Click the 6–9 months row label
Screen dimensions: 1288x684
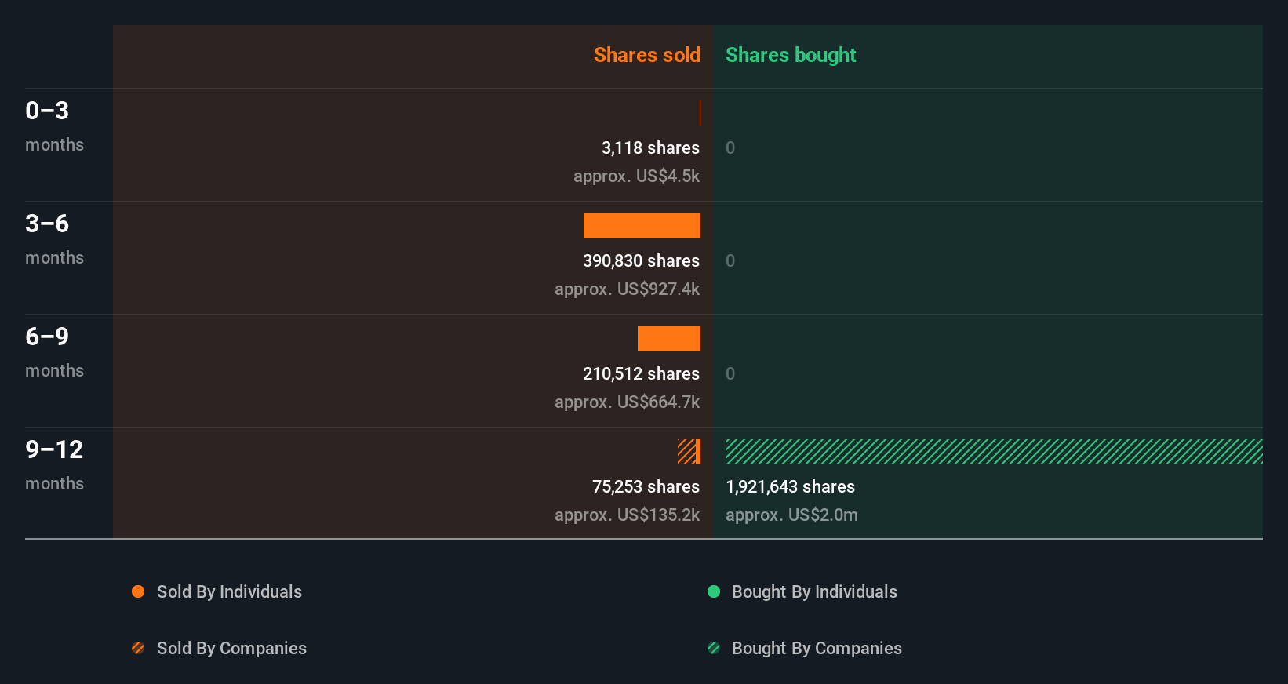pyautogui.click(x=54, y=351)
